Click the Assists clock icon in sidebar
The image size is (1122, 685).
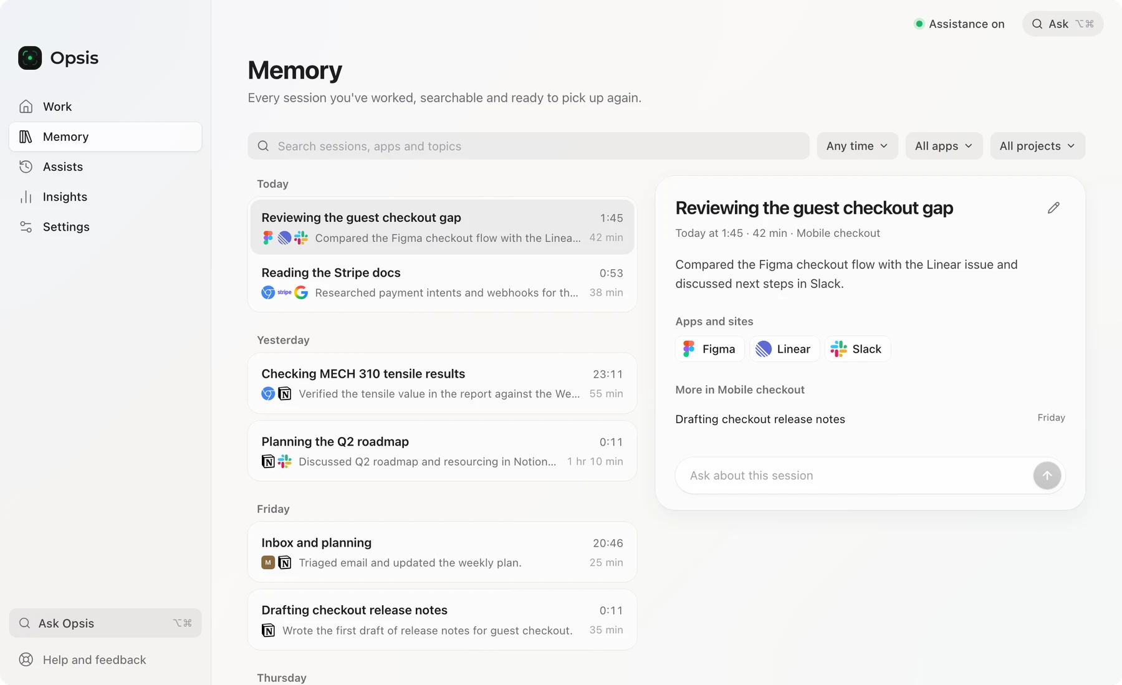pyautogui.click(x=26, y=166)
